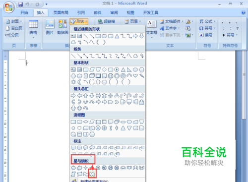
Task: Open the 页眉 header dropdown
Action: point(133,21)
